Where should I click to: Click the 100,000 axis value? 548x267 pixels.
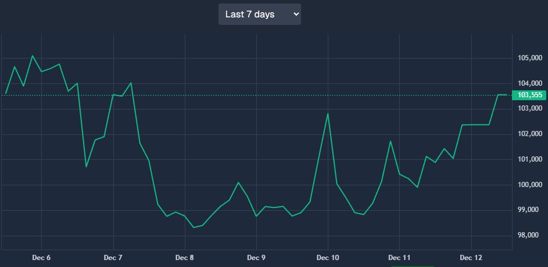[529, 185]
